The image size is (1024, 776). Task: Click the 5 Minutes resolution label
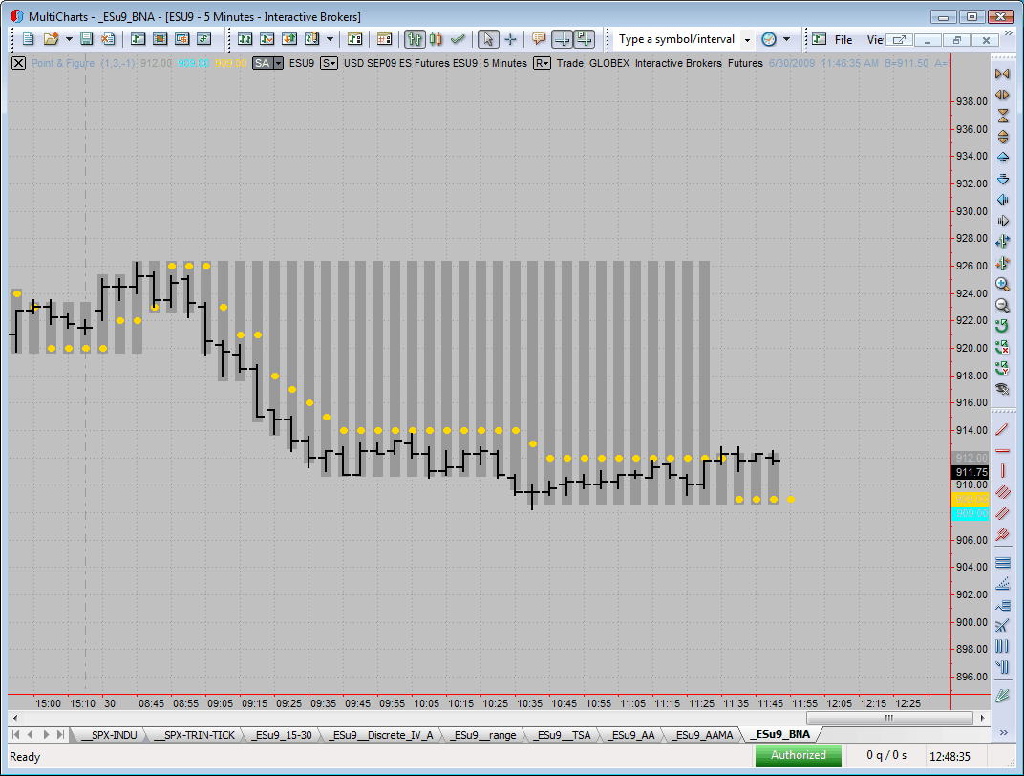(504, 63)
